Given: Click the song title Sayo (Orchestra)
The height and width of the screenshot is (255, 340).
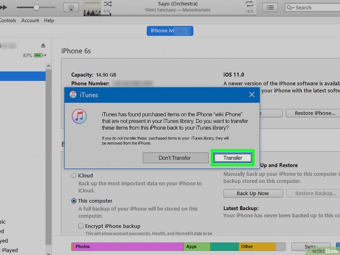Looking at the screenshot, I should (178, 4).
